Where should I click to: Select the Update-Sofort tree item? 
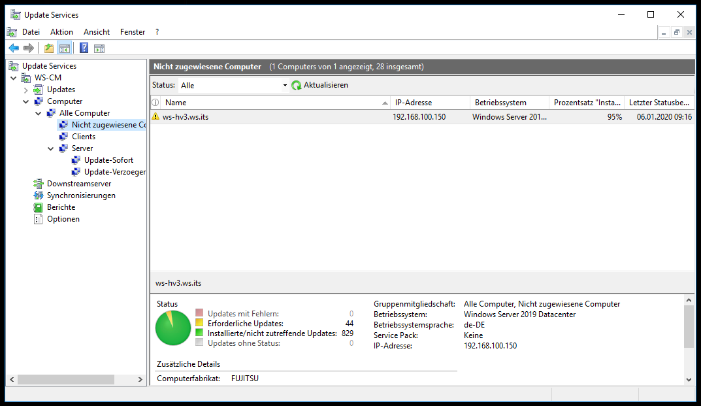coord(108,160)
